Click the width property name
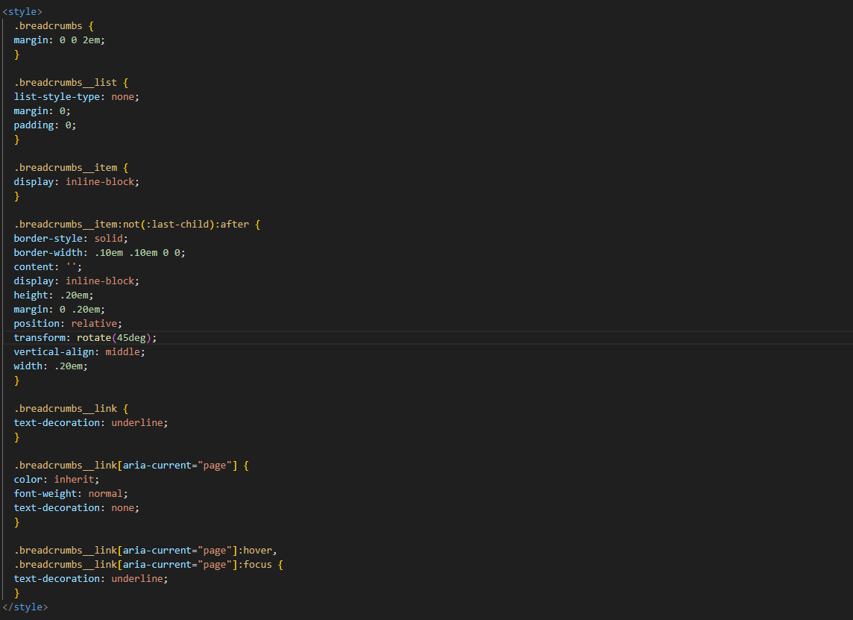Image resolution: width=853 pixels, height=620 pixels. 28,366
